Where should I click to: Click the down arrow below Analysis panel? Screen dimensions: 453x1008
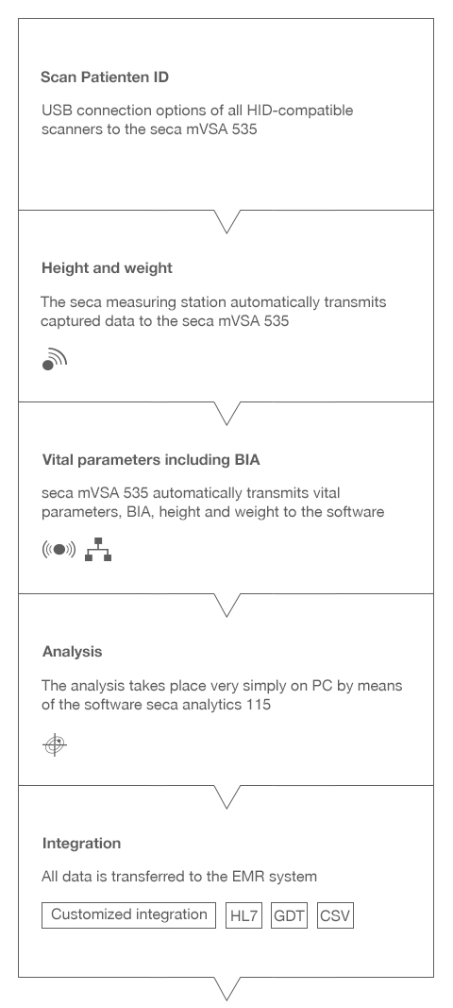226,796
